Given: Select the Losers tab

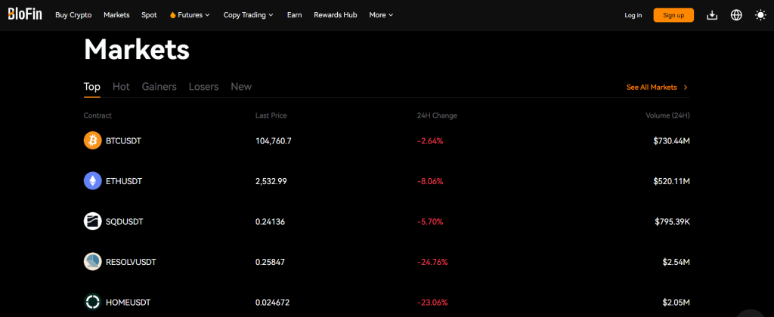Looking at the screenshot, I should [203, 87].
